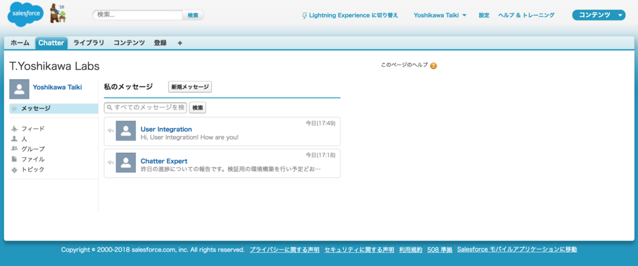Open the コンテンツ app dropdown menu
The height and width of the screenshot is (266, 638).
[x=599, y=15]
